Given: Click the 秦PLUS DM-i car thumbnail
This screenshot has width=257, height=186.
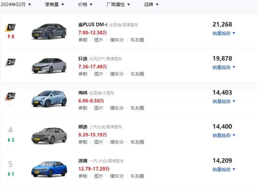Looking at the screenshot, I should coord(49,31).
